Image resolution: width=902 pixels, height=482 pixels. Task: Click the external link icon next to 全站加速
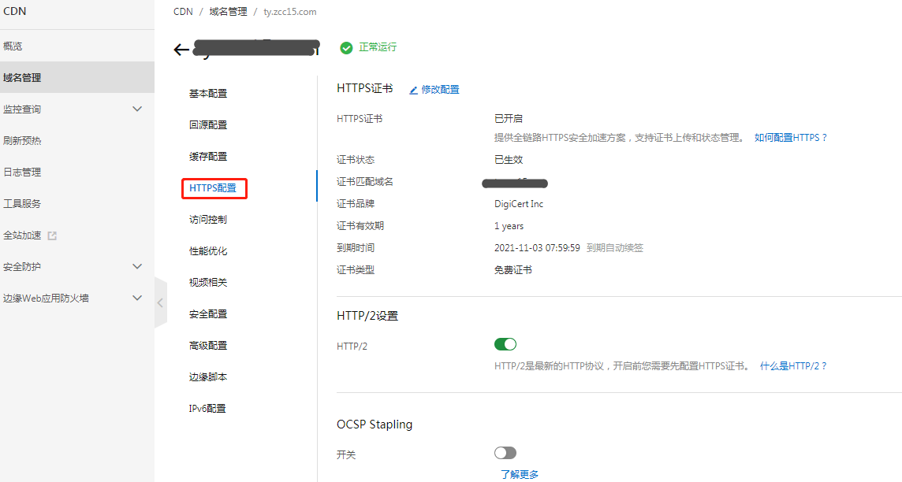52,235
